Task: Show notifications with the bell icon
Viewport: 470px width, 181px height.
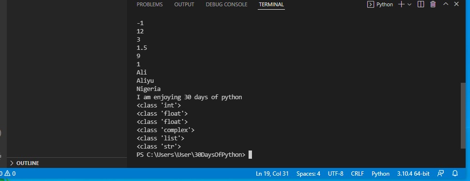Action: pyautogui.click(x=455, y=174)
